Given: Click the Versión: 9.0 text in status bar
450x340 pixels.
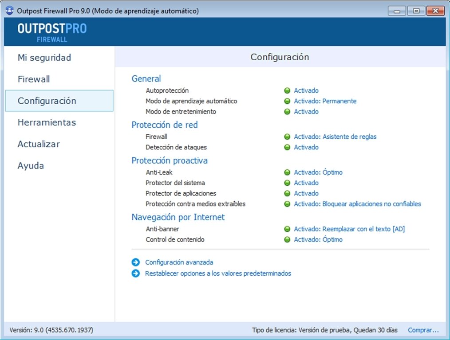Looking at the screenshot, I should 51,330.
